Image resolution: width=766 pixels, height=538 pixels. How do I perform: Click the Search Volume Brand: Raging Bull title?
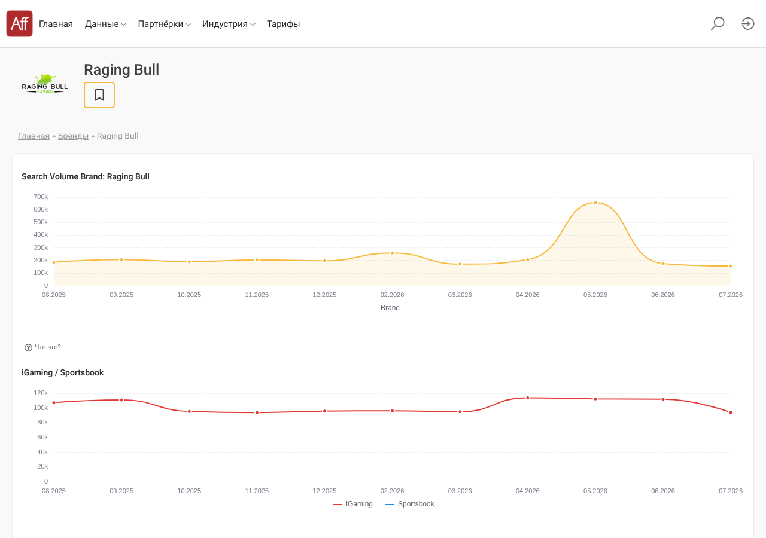[86, 176]
